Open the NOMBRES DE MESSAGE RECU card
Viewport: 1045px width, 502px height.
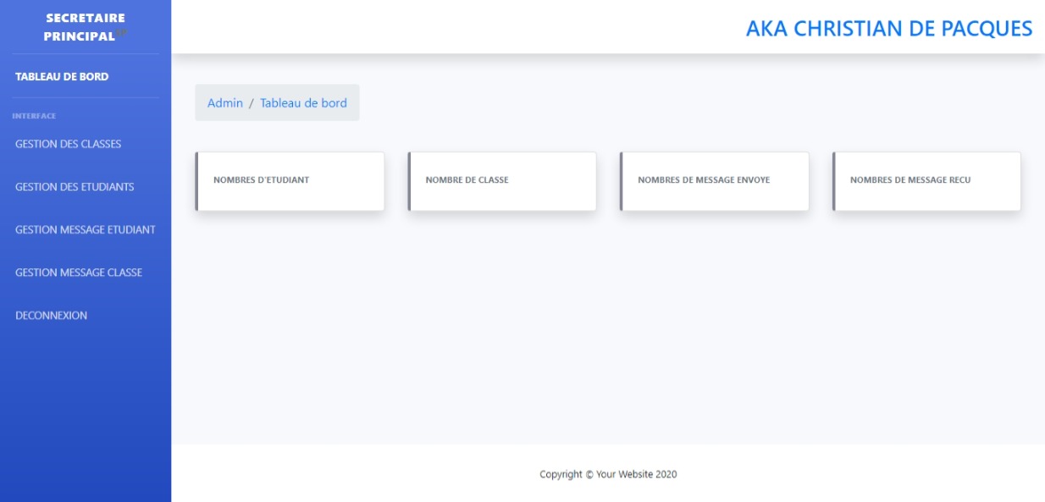[x=910, y=180]
